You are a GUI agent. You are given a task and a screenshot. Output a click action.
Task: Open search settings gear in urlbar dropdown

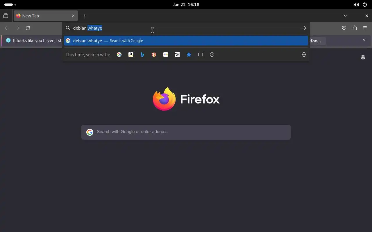click(x=304, y=55)
